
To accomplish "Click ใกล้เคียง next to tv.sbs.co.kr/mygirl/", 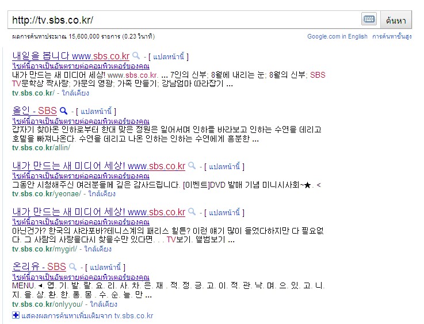I will [x=98, y=249].
